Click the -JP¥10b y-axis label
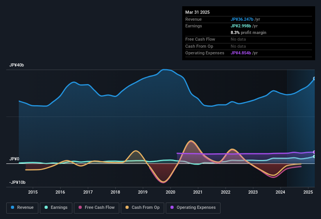The width and height of the screenshot is (321, 219). (x=18, y=182)
